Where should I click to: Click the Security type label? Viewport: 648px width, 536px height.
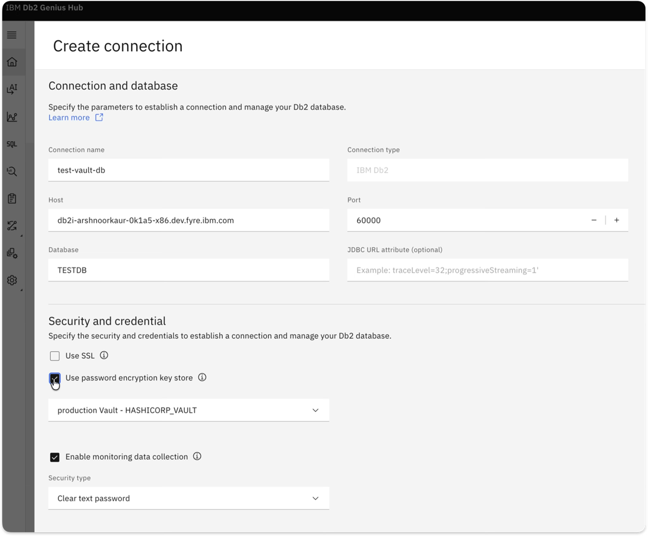70,478
